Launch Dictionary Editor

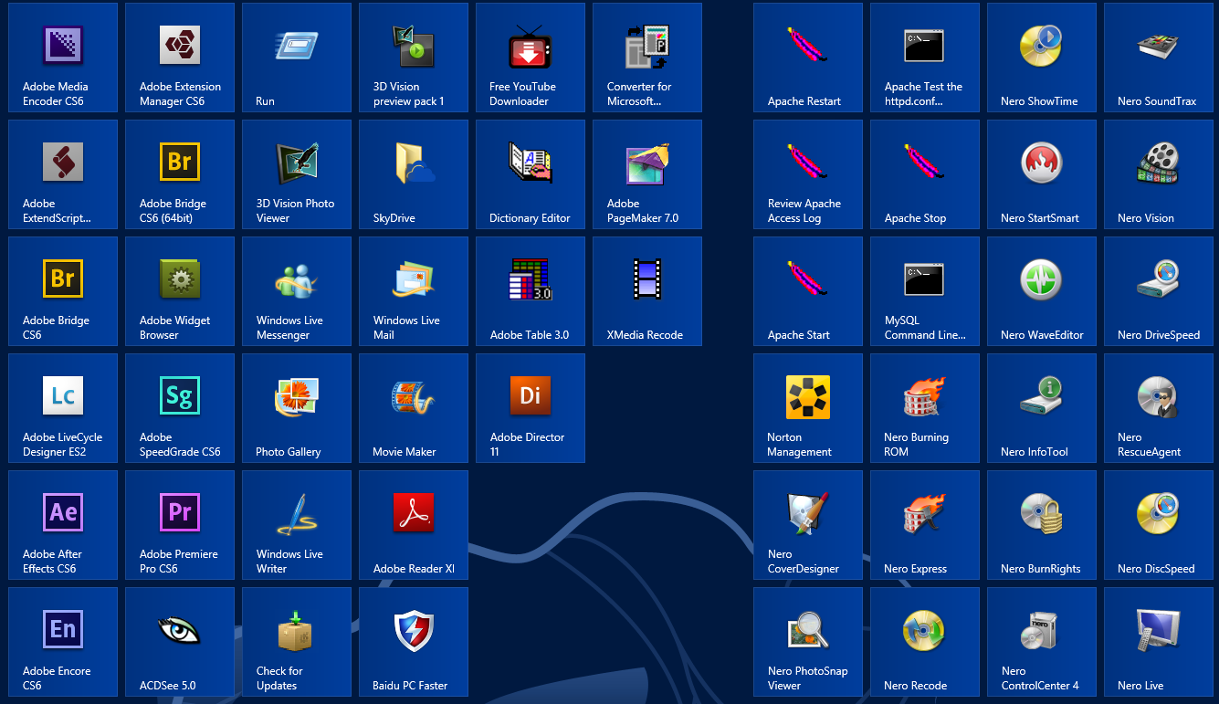click(531, 174)
